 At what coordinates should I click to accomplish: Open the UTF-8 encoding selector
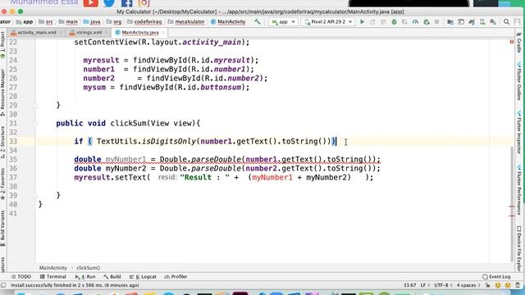click(x=443, y=285)
